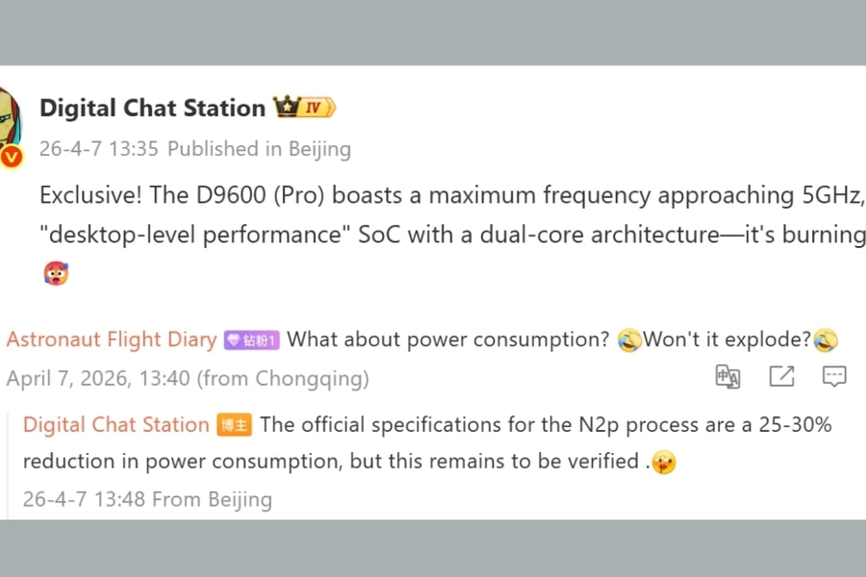Click the comment date April 7, 2026, 13:40
Image resolution: width=866 pixels, height=577 pixels.
[98, 378]
